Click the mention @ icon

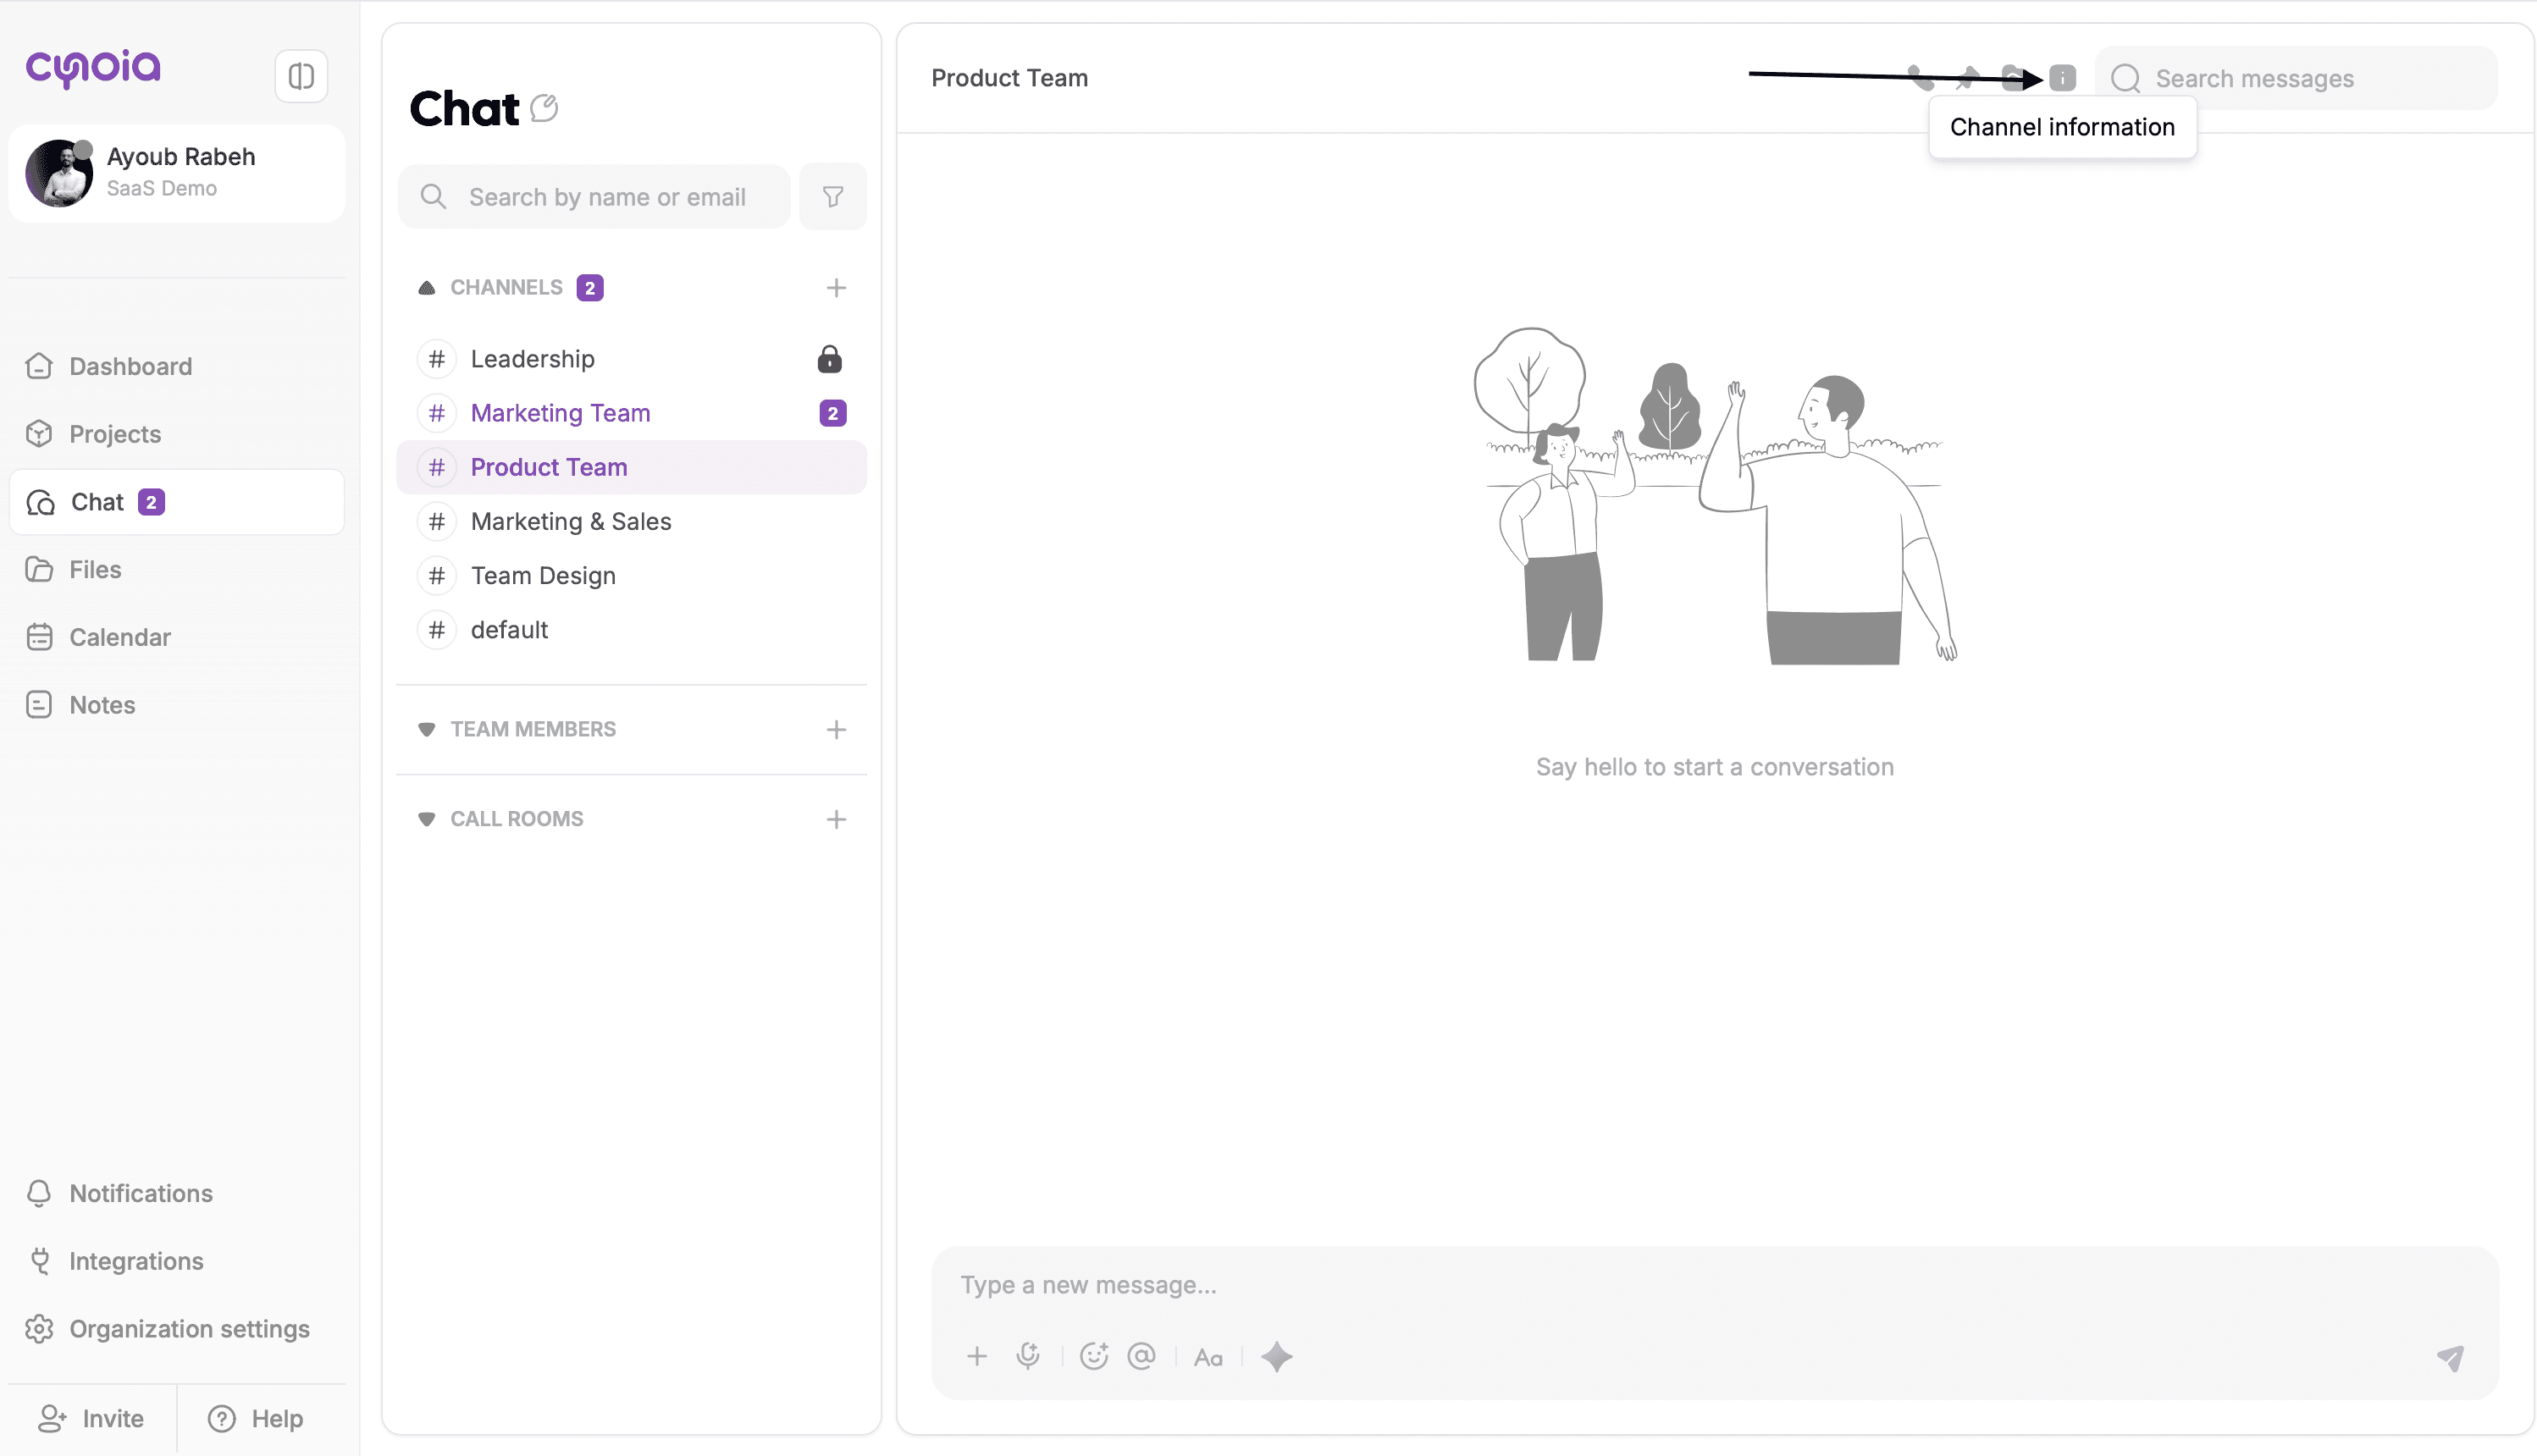[1141, 1356]
